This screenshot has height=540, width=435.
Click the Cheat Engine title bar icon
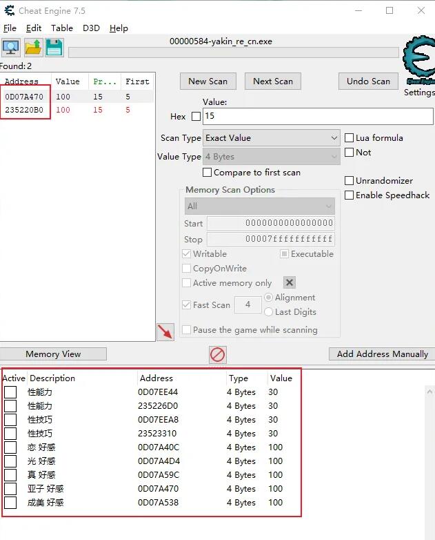[10, 11]
